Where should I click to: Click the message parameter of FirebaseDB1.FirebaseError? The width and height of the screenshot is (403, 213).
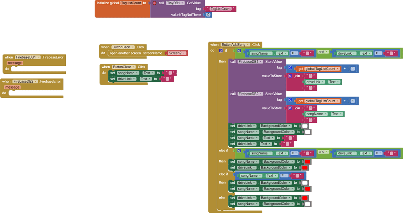coord(15,63)
